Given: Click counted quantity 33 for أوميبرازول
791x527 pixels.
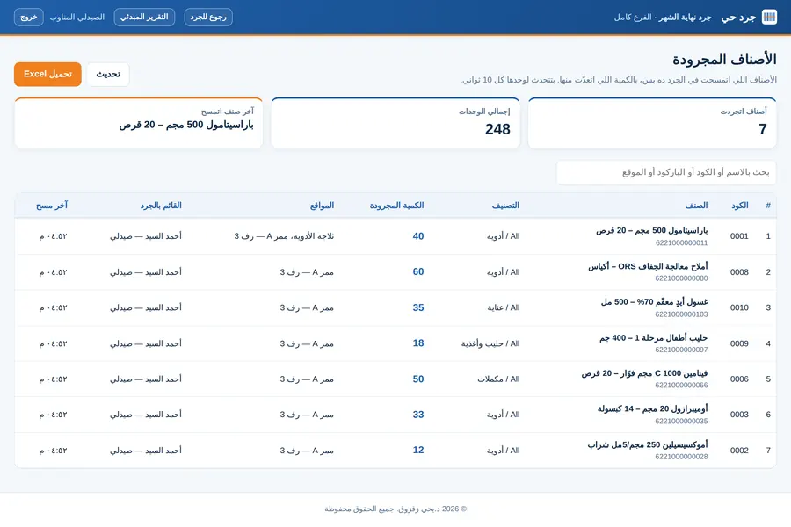Looking at the screenshot, I should [418, 415].
